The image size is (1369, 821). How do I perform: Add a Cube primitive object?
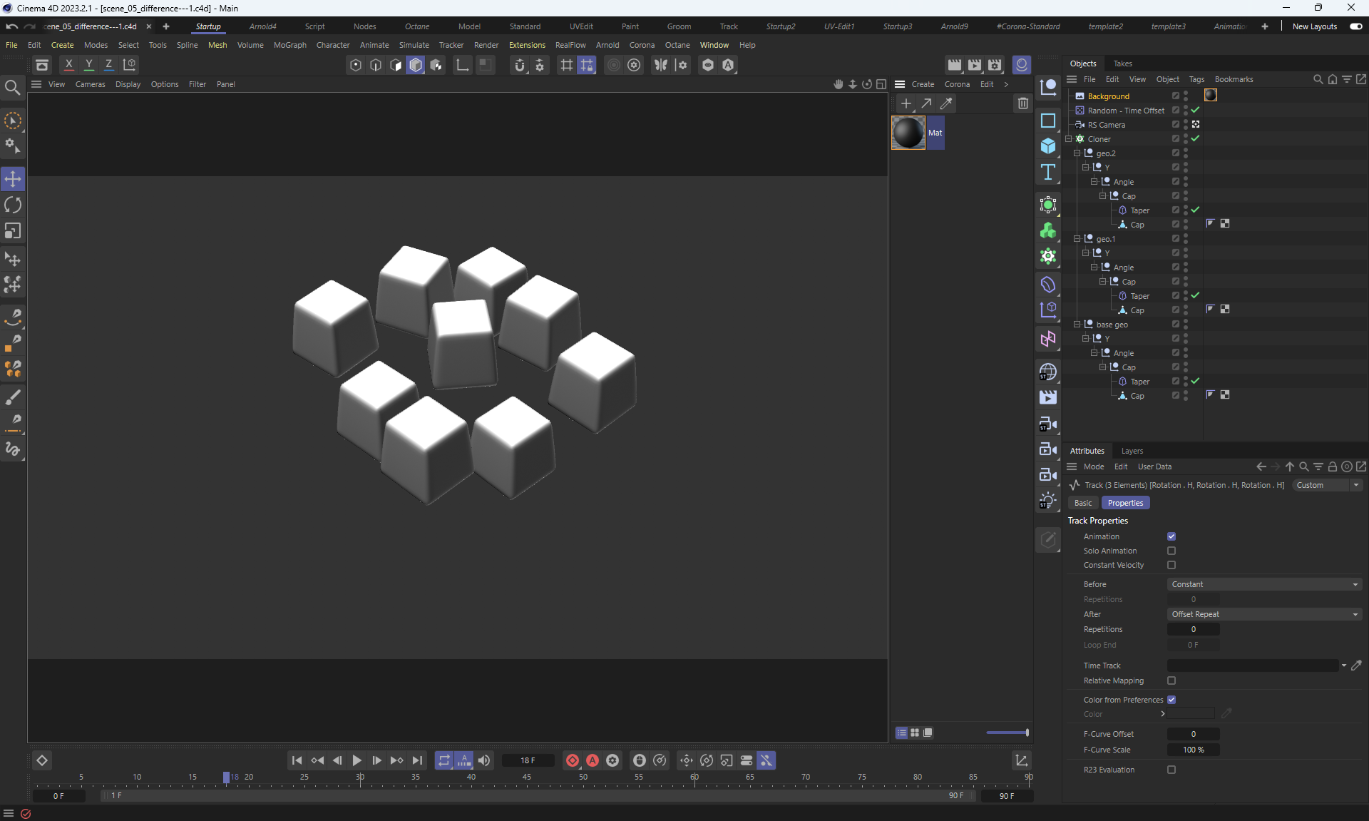(1048, 146)
